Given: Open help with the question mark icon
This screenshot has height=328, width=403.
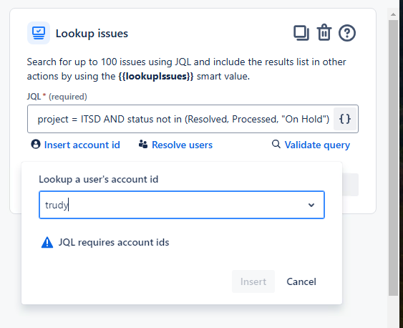Looking at the screenshot, I should (347, 33).
